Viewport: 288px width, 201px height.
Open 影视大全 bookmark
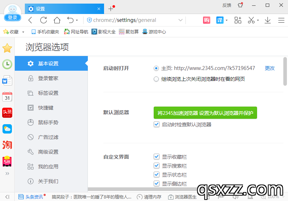pos(104,32)
